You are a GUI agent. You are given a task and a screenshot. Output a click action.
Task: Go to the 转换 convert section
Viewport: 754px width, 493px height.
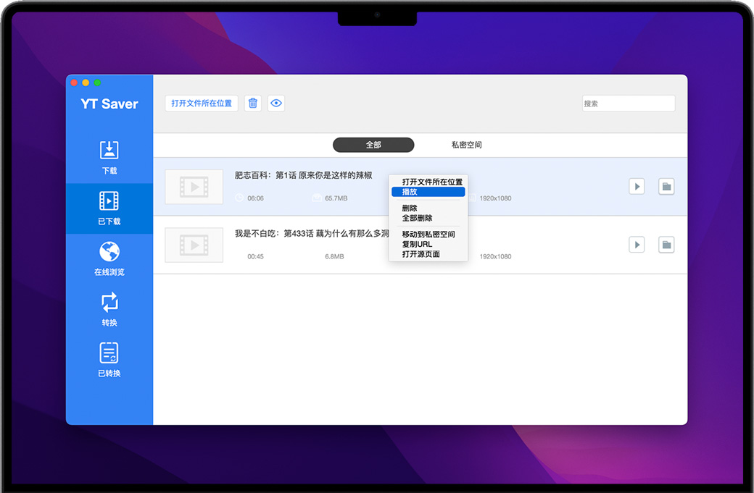(x=109, y=310)
